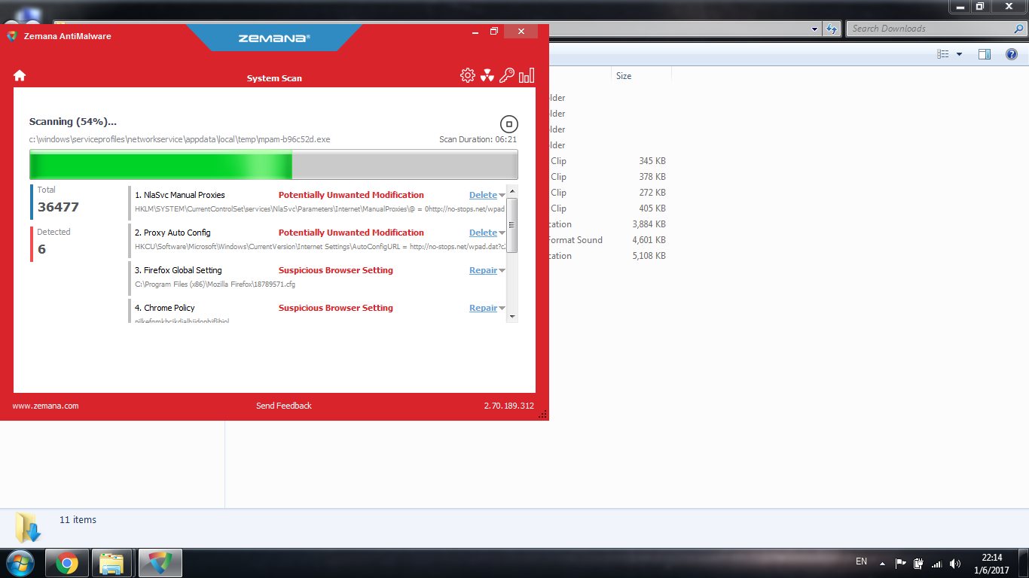Click Delete for NlaSvc Manual Proxies
The width and height of the screenshot is (1029, 578).
[x=483, y=195]
